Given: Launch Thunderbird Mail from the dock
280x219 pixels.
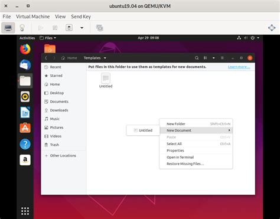Looking at the screenshot, I should tap(25, 65).
